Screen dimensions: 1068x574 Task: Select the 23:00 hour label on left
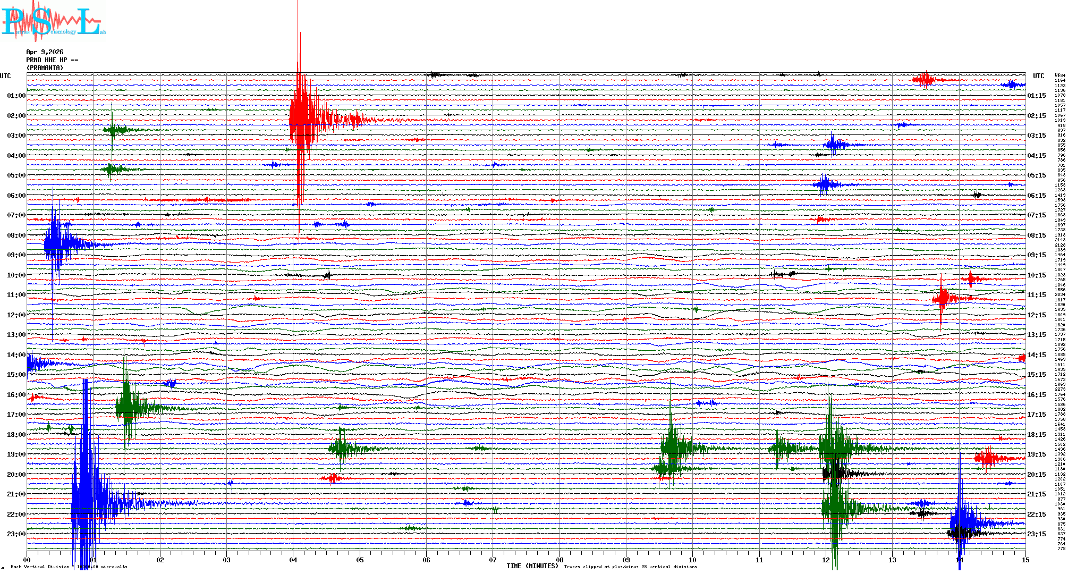[16, 534]
